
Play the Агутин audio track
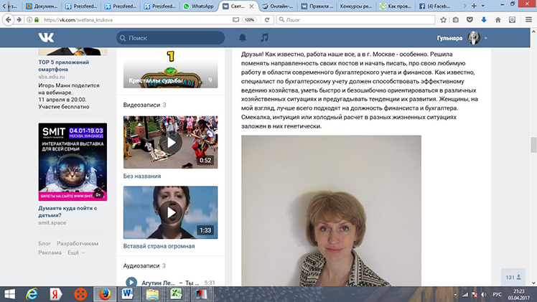[x=131, y=283]
